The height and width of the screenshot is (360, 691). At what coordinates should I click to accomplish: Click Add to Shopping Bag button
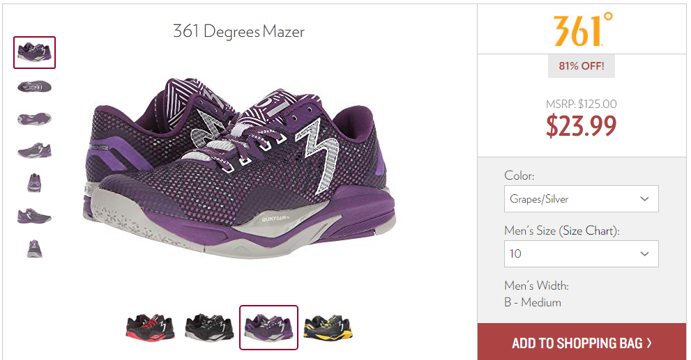582,343
